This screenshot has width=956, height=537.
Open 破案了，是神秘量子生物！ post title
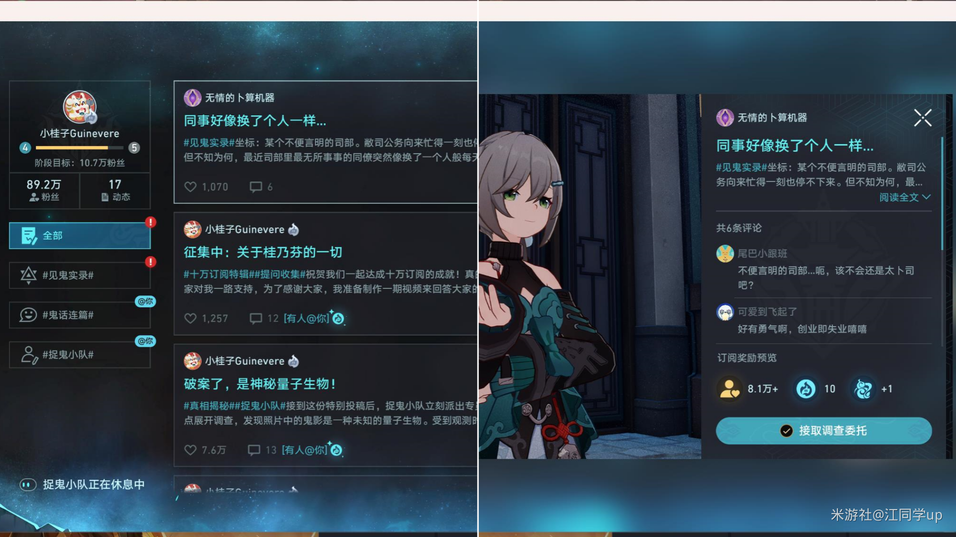260,384
